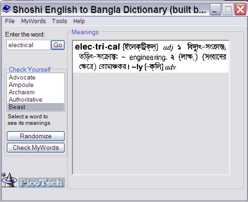
Task: Click the maximize window button
Action: pyautogui.click(x=228, y=10)
